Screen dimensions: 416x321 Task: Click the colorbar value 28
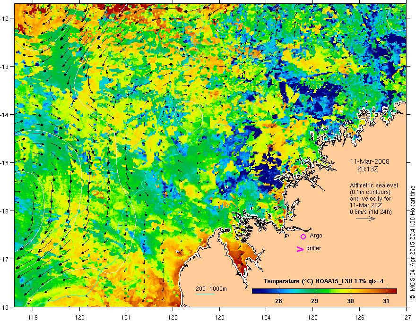(278, 301)
